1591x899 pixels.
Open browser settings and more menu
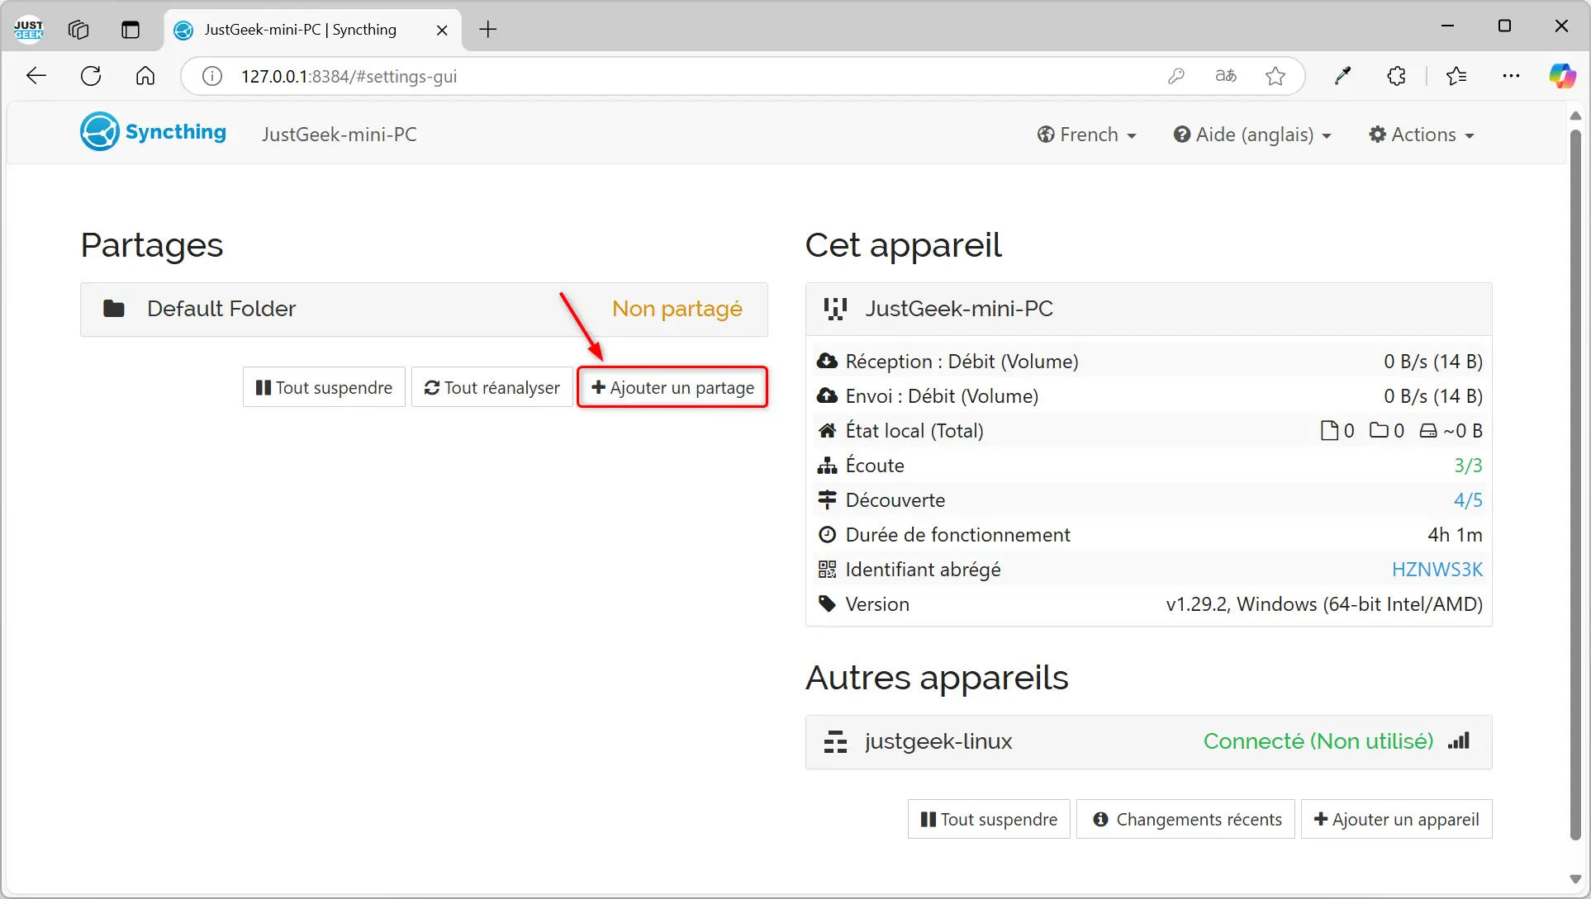(x=1511, y=76)
